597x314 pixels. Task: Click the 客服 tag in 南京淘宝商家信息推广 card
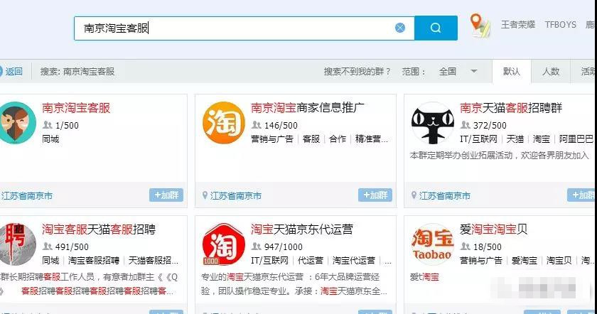311,139
